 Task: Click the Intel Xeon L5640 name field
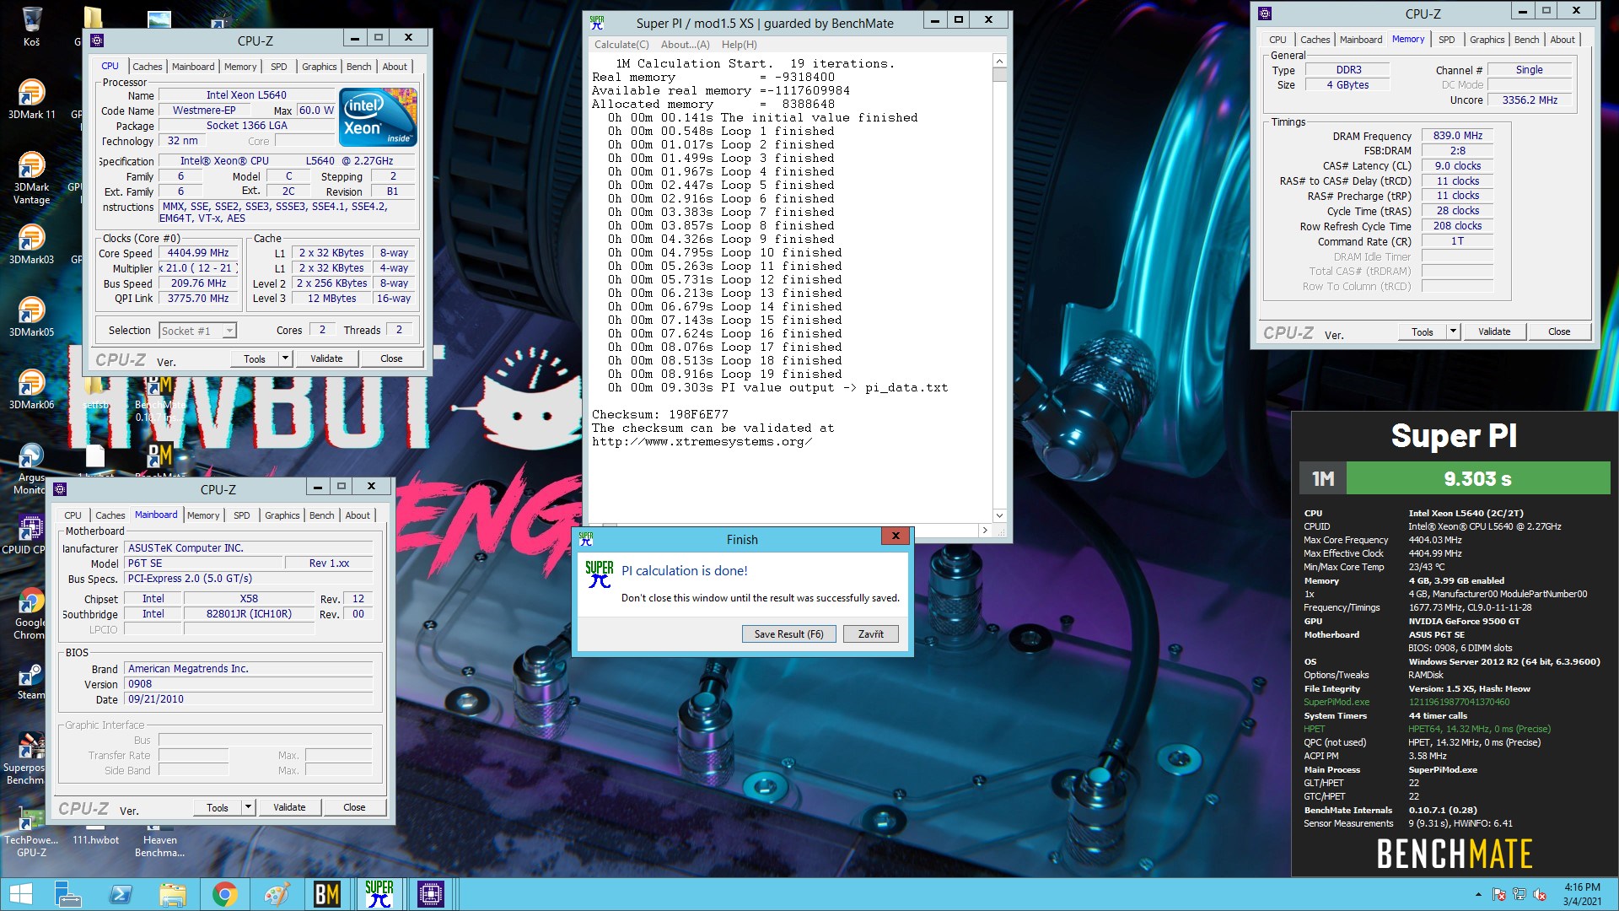point(246,95)
